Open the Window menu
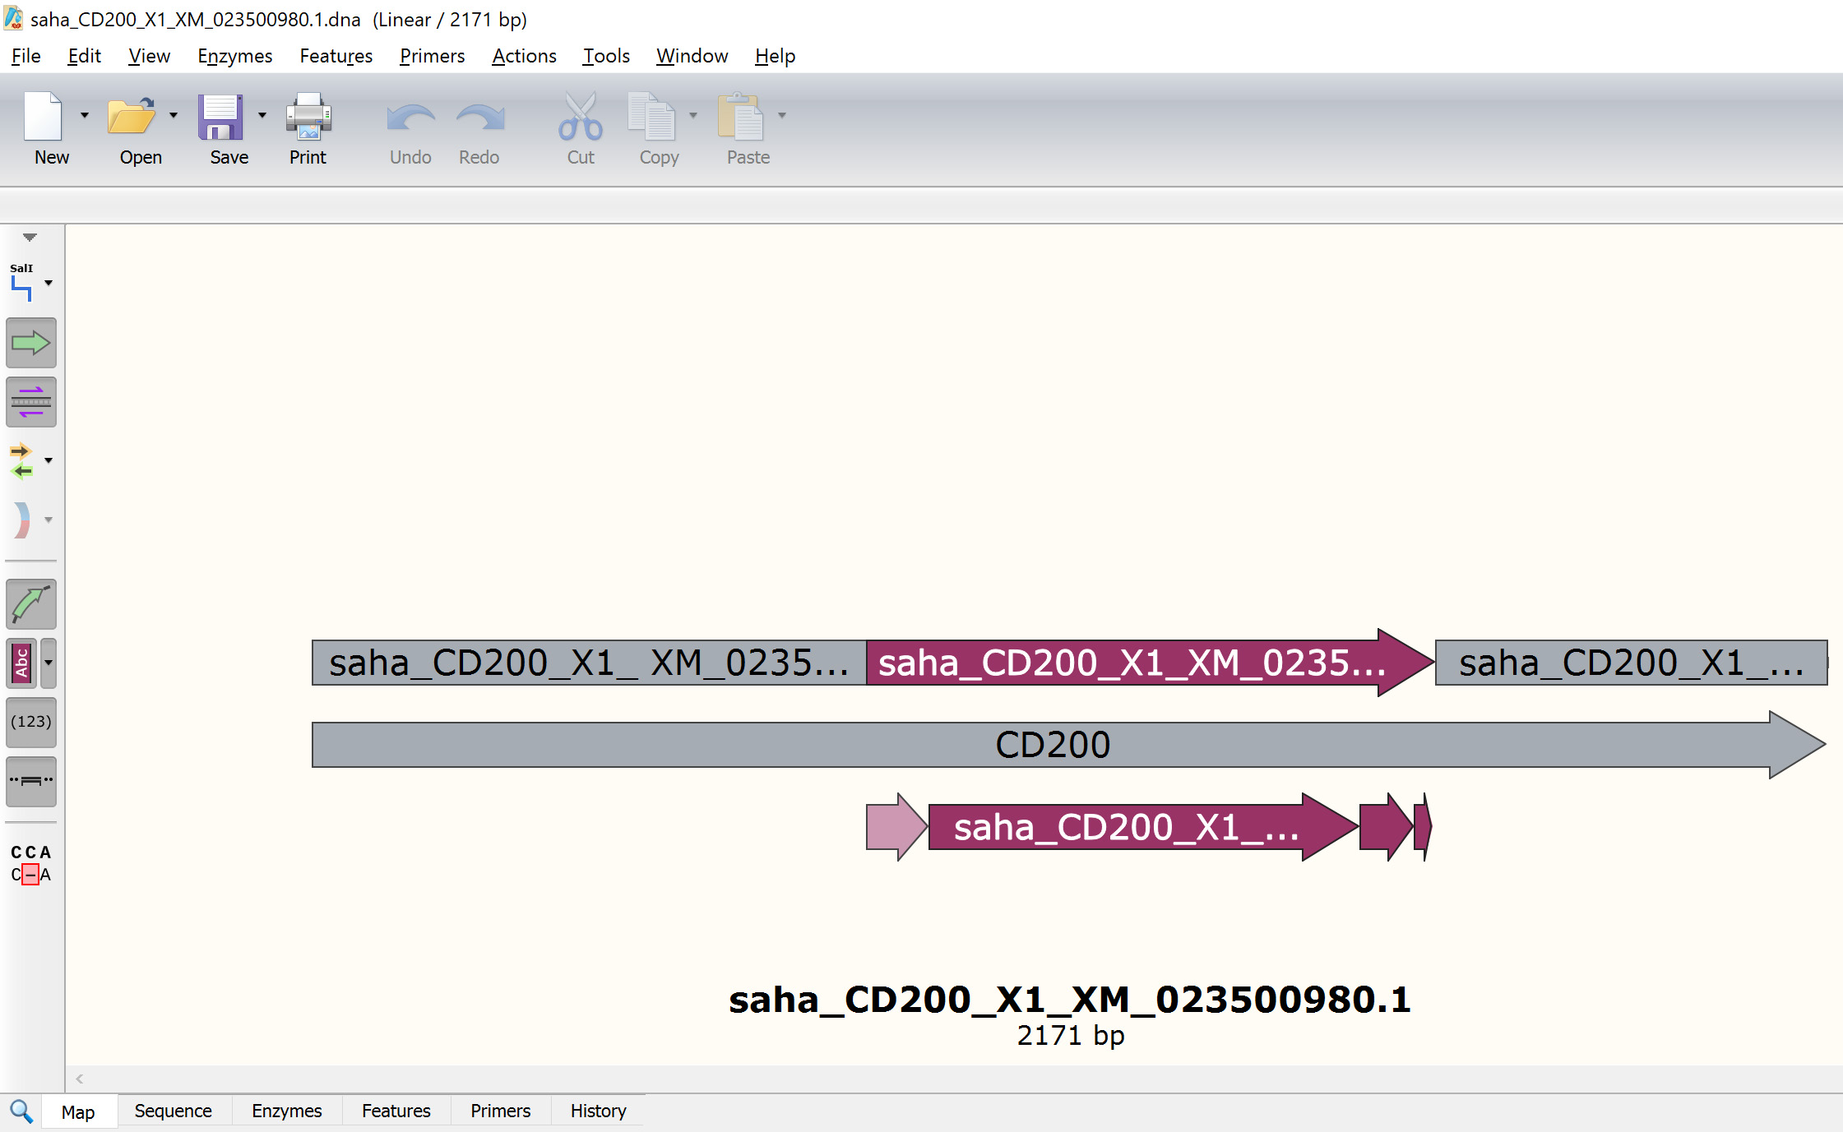Image resolution: width=1843 pixels, height=1132 pixels. click(x=692, y=56)
